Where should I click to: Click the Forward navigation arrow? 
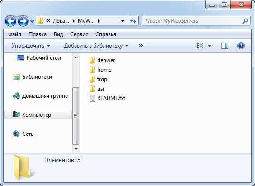click(x=23, y=21)
